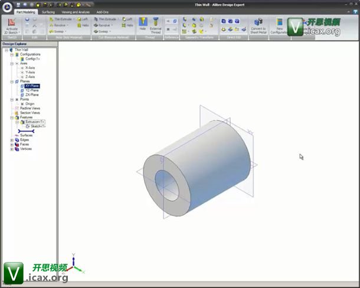Select Section Views in the tree
Viewport: 360px width, 288px height.
pos(30,113)
